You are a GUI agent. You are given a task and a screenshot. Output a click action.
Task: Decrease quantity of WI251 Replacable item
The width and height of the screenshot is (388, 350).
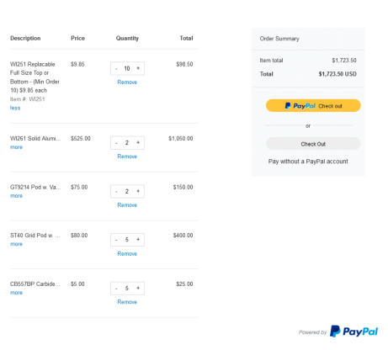coord(116,69)
